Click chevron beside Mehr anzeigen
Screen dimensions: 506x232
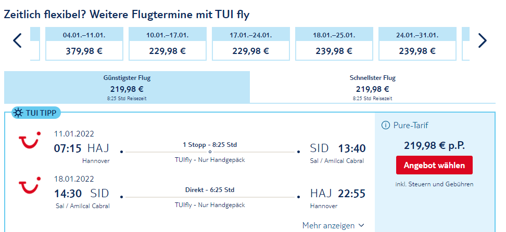coord(361,226)
